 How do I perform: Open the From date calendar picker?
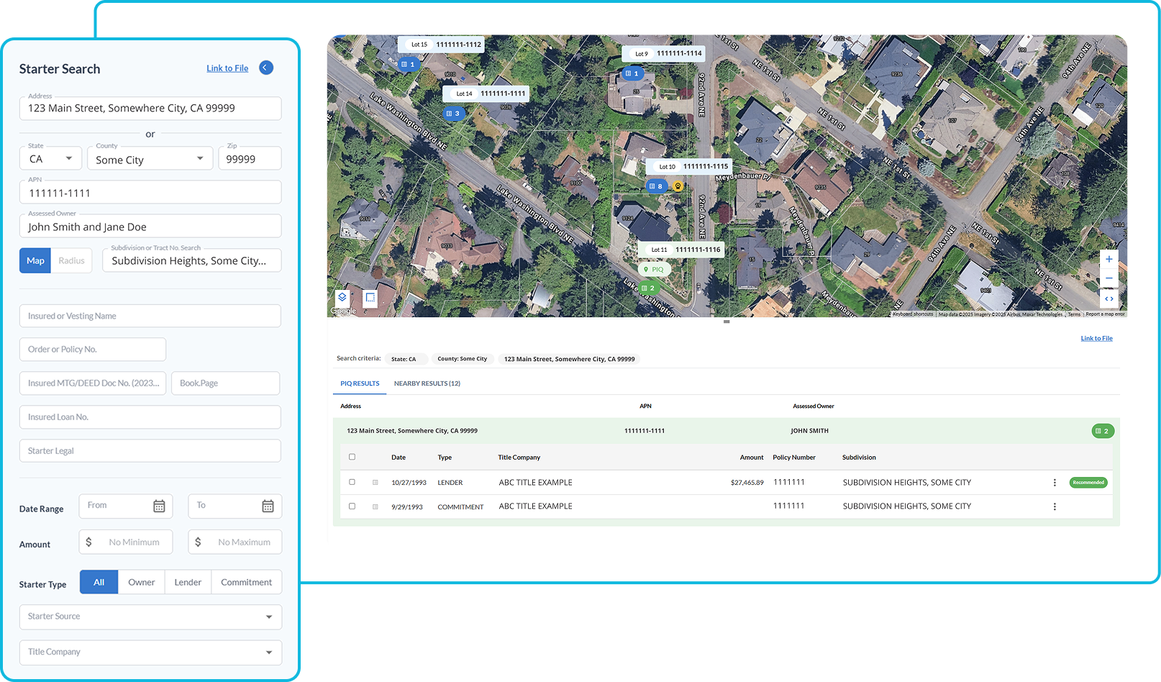pos(159,506)
